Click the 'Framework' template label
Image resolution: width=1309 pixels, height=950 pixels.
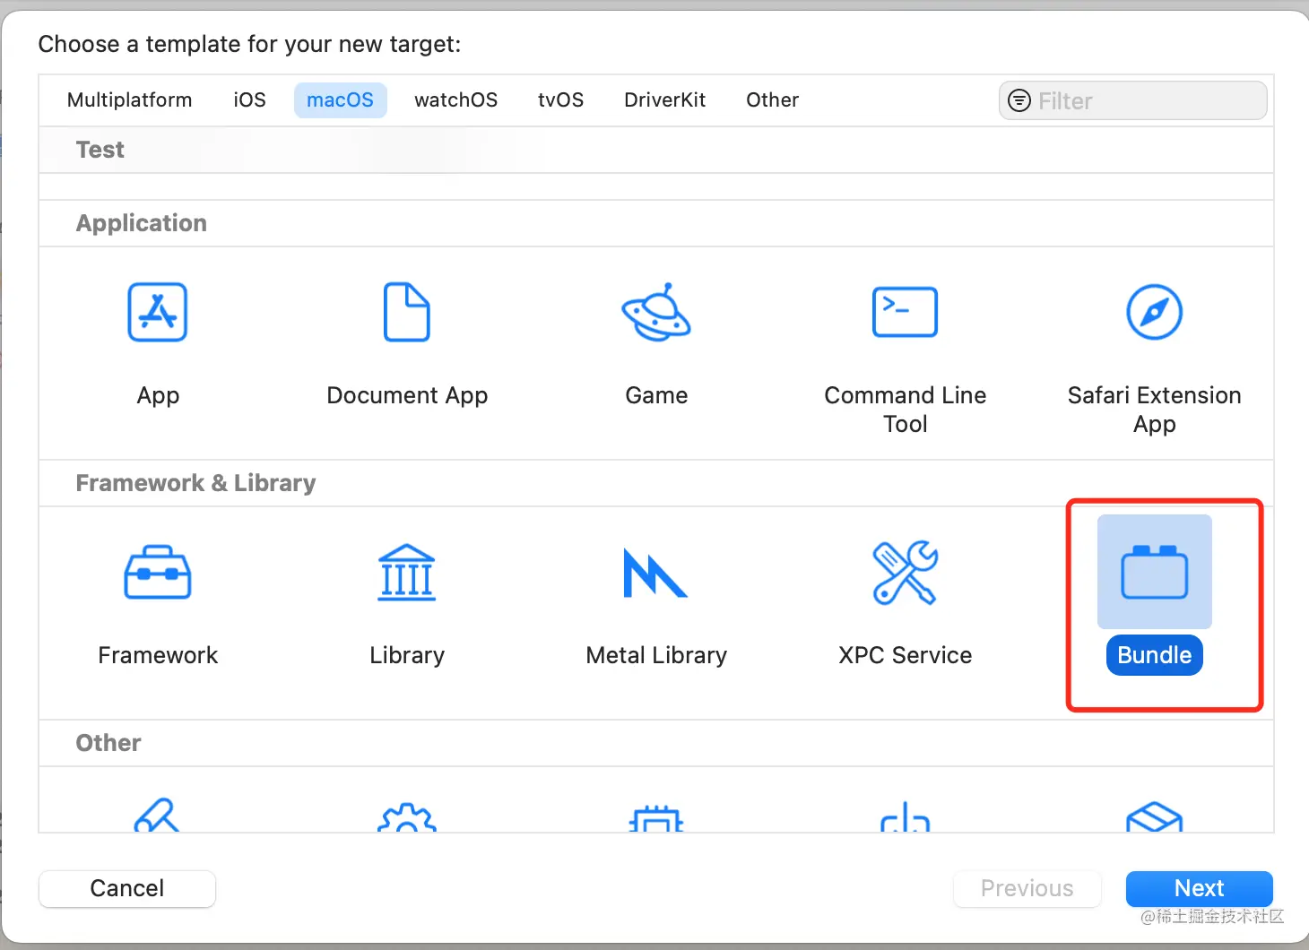pyautogui.click(x=158, y=655)
